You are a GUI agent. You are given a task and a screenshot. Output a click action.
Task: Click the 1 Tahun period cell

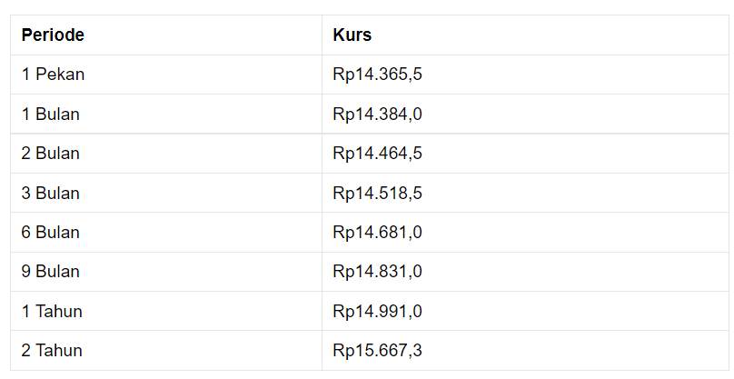click(x=166, y=311)
